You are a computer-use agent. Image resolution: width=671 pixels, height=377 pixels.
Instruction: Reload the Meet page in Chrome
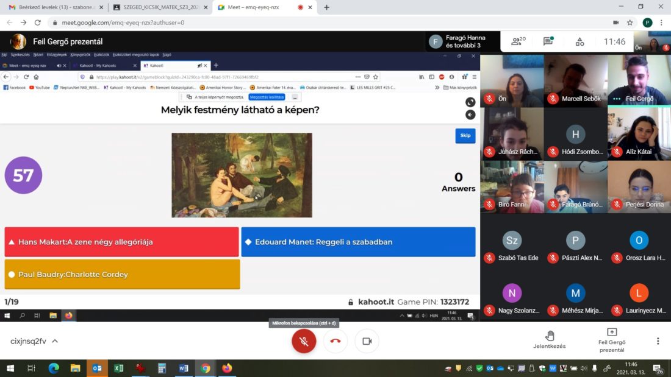pos(38,23)
